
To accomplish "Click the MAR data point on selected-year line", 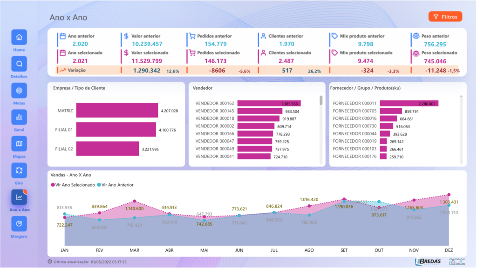I will (x=134, y=202).
